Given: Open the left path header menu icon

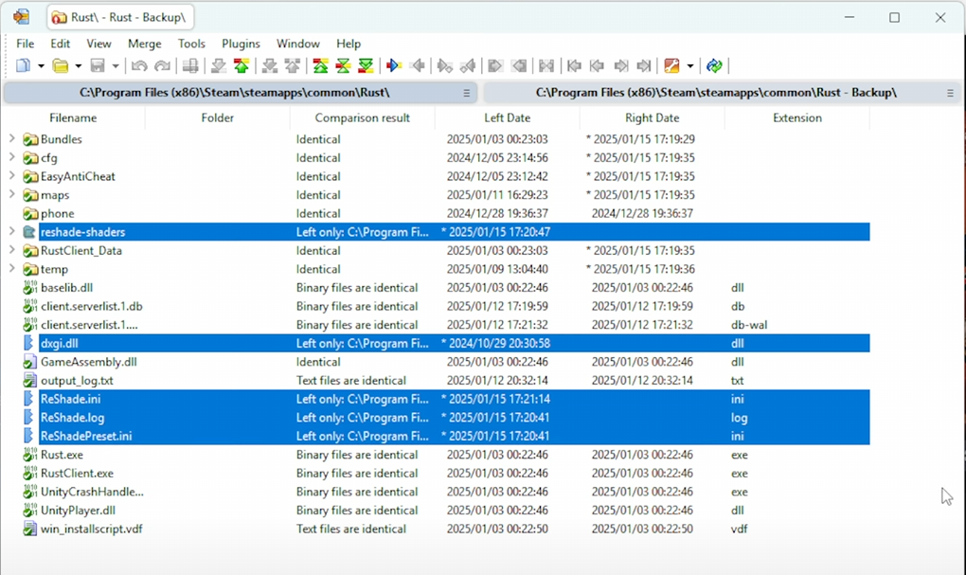Looking at the screenshot, I should pos(466,93).
